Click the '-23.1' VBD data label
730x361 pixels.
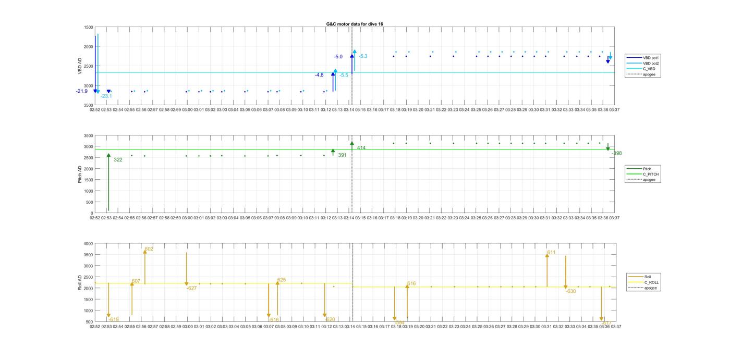coord(106,96)
